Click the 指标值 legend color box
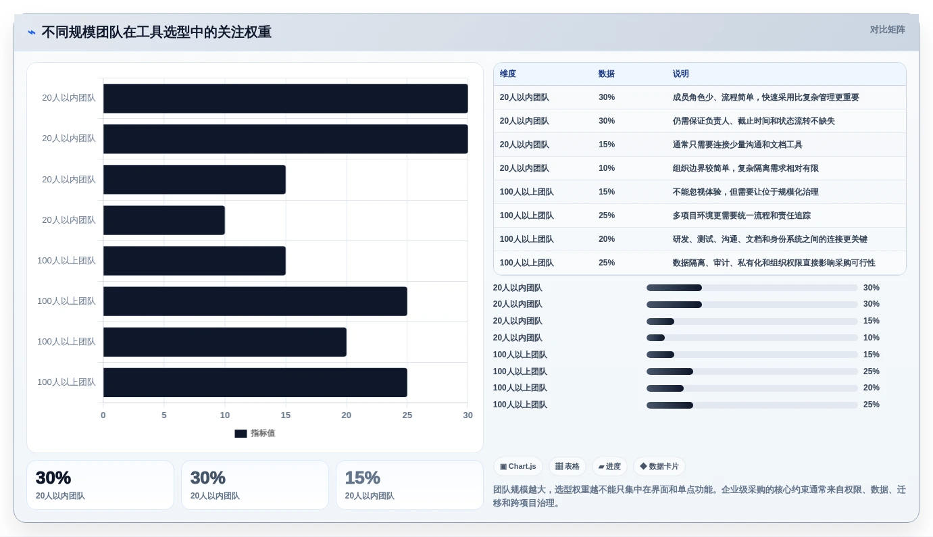 click(241, 434)
